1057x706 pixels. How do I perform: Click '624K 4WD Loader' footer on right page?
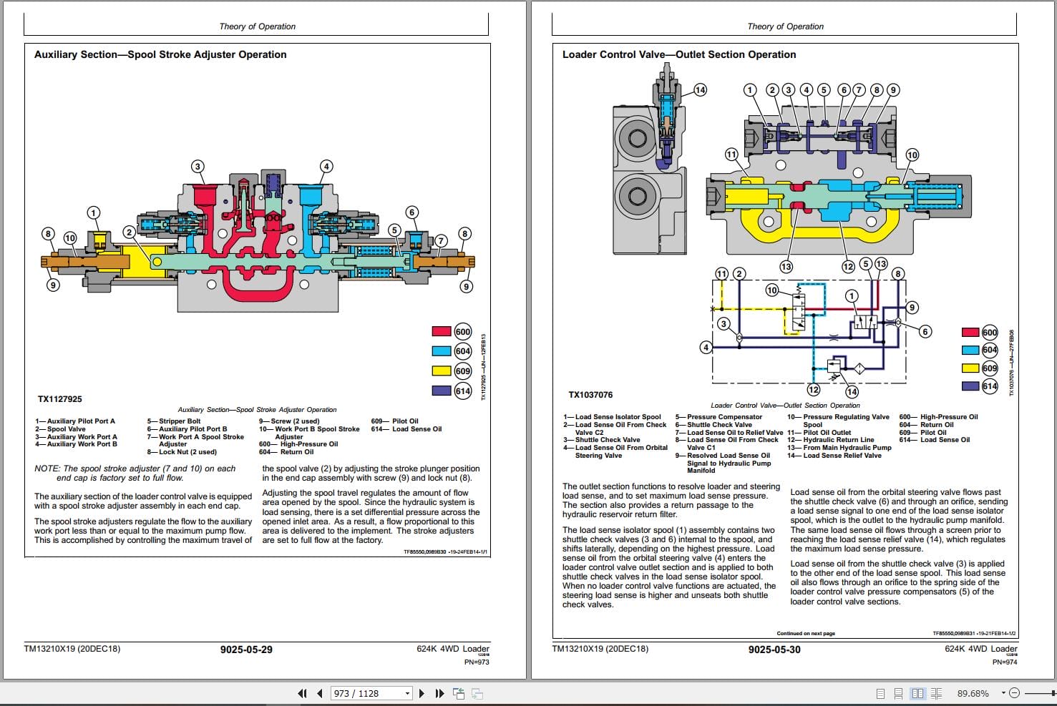(x=981, y=649)
